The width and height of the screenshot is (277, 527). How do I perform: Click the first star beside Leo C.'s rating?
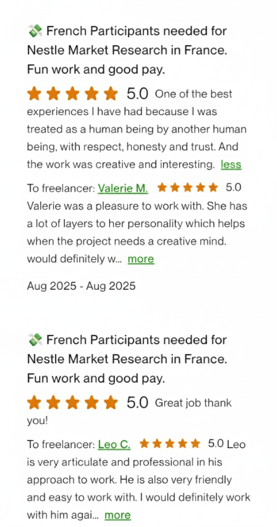pyautogui.click(x=144, y=444)
